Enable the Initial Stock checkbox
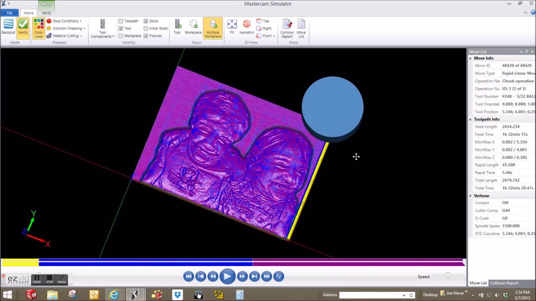 [x=146, y=28]
